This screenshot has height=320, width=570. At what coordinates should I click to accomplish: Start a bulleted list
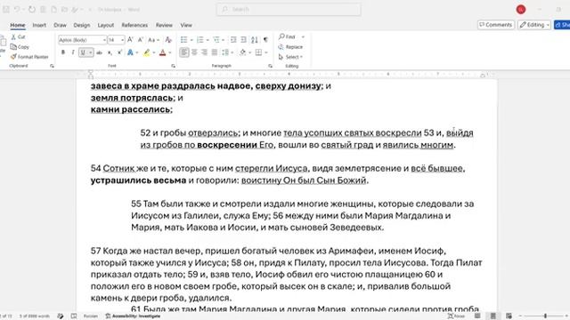coord(184,39)
